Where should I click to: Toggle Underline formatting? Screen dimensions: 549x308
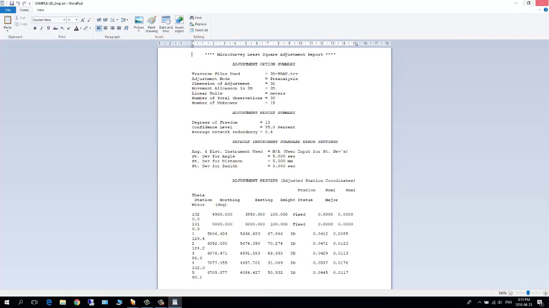click(48, 28)
